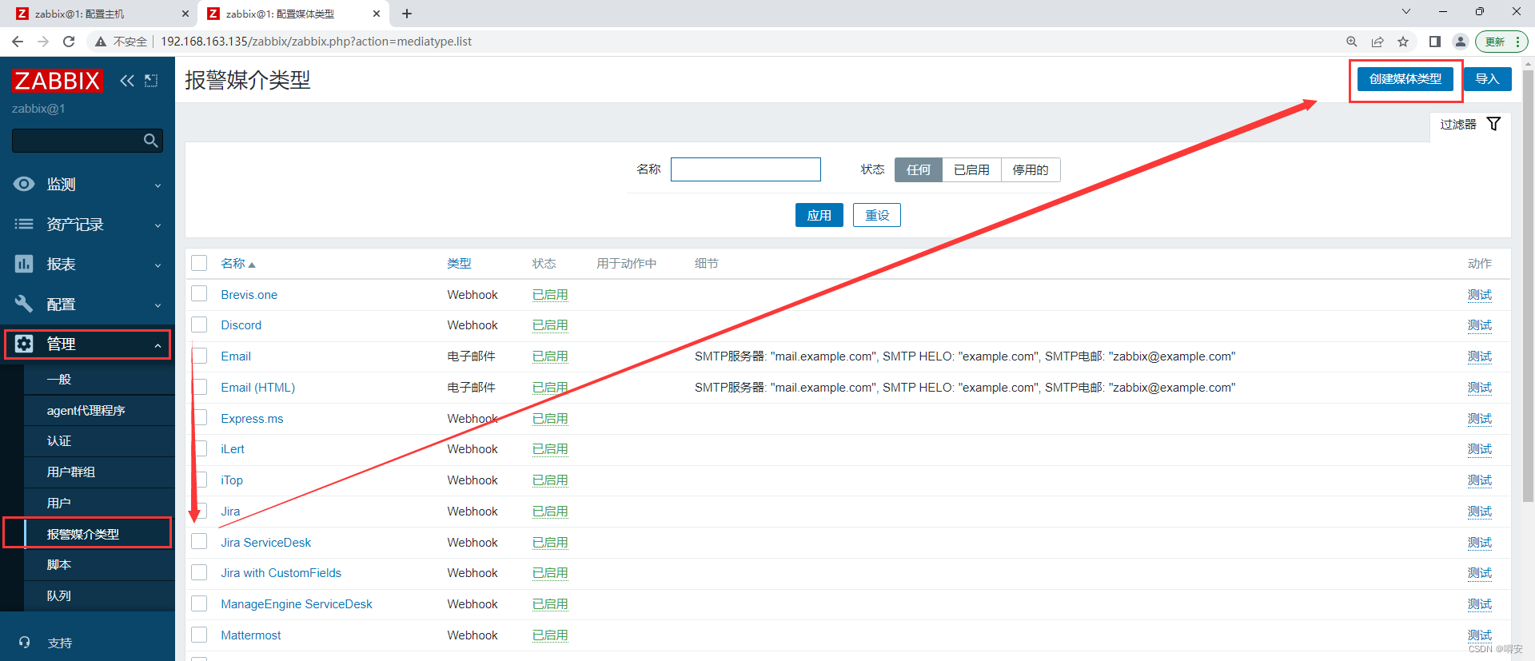1535x661 pixels.
Task: Click the 支持 headset icon
Action: (x=24, y=643)
